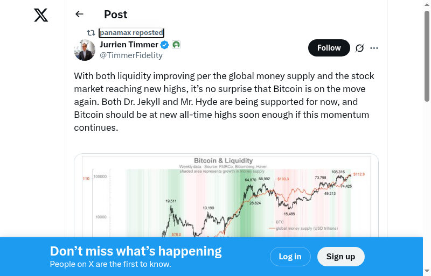Follow Jurrien Timmer

329,48
